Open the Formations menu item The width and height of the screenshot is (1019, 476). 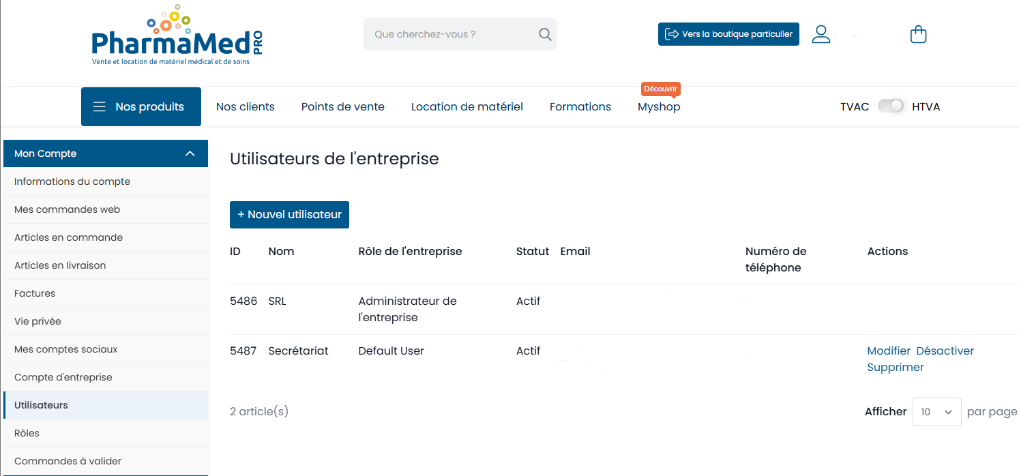pos(580,107)
